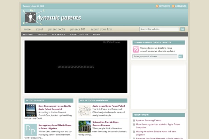
Task: Select the People category
Action: tap(97, 34)
